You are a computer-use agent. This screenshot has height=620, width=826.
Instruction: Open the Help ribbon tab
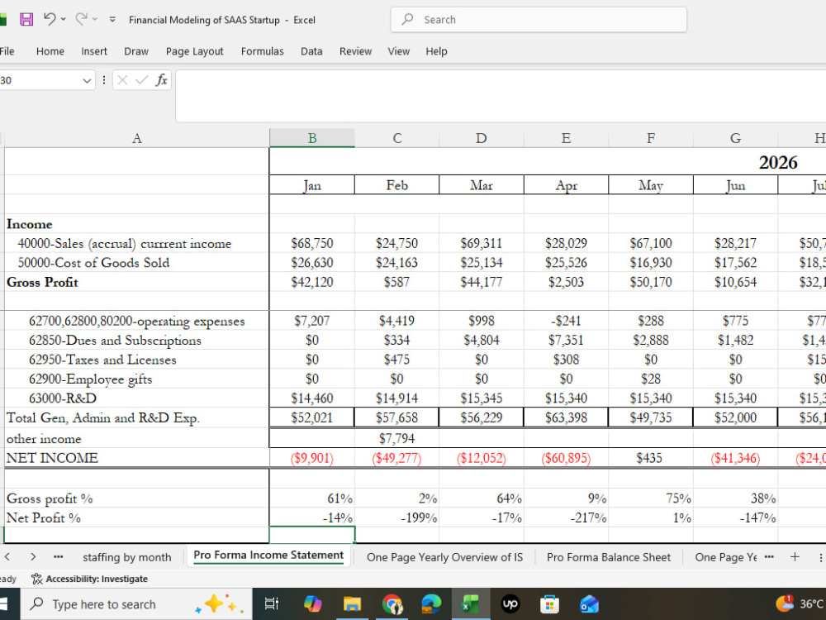[436, 51]
